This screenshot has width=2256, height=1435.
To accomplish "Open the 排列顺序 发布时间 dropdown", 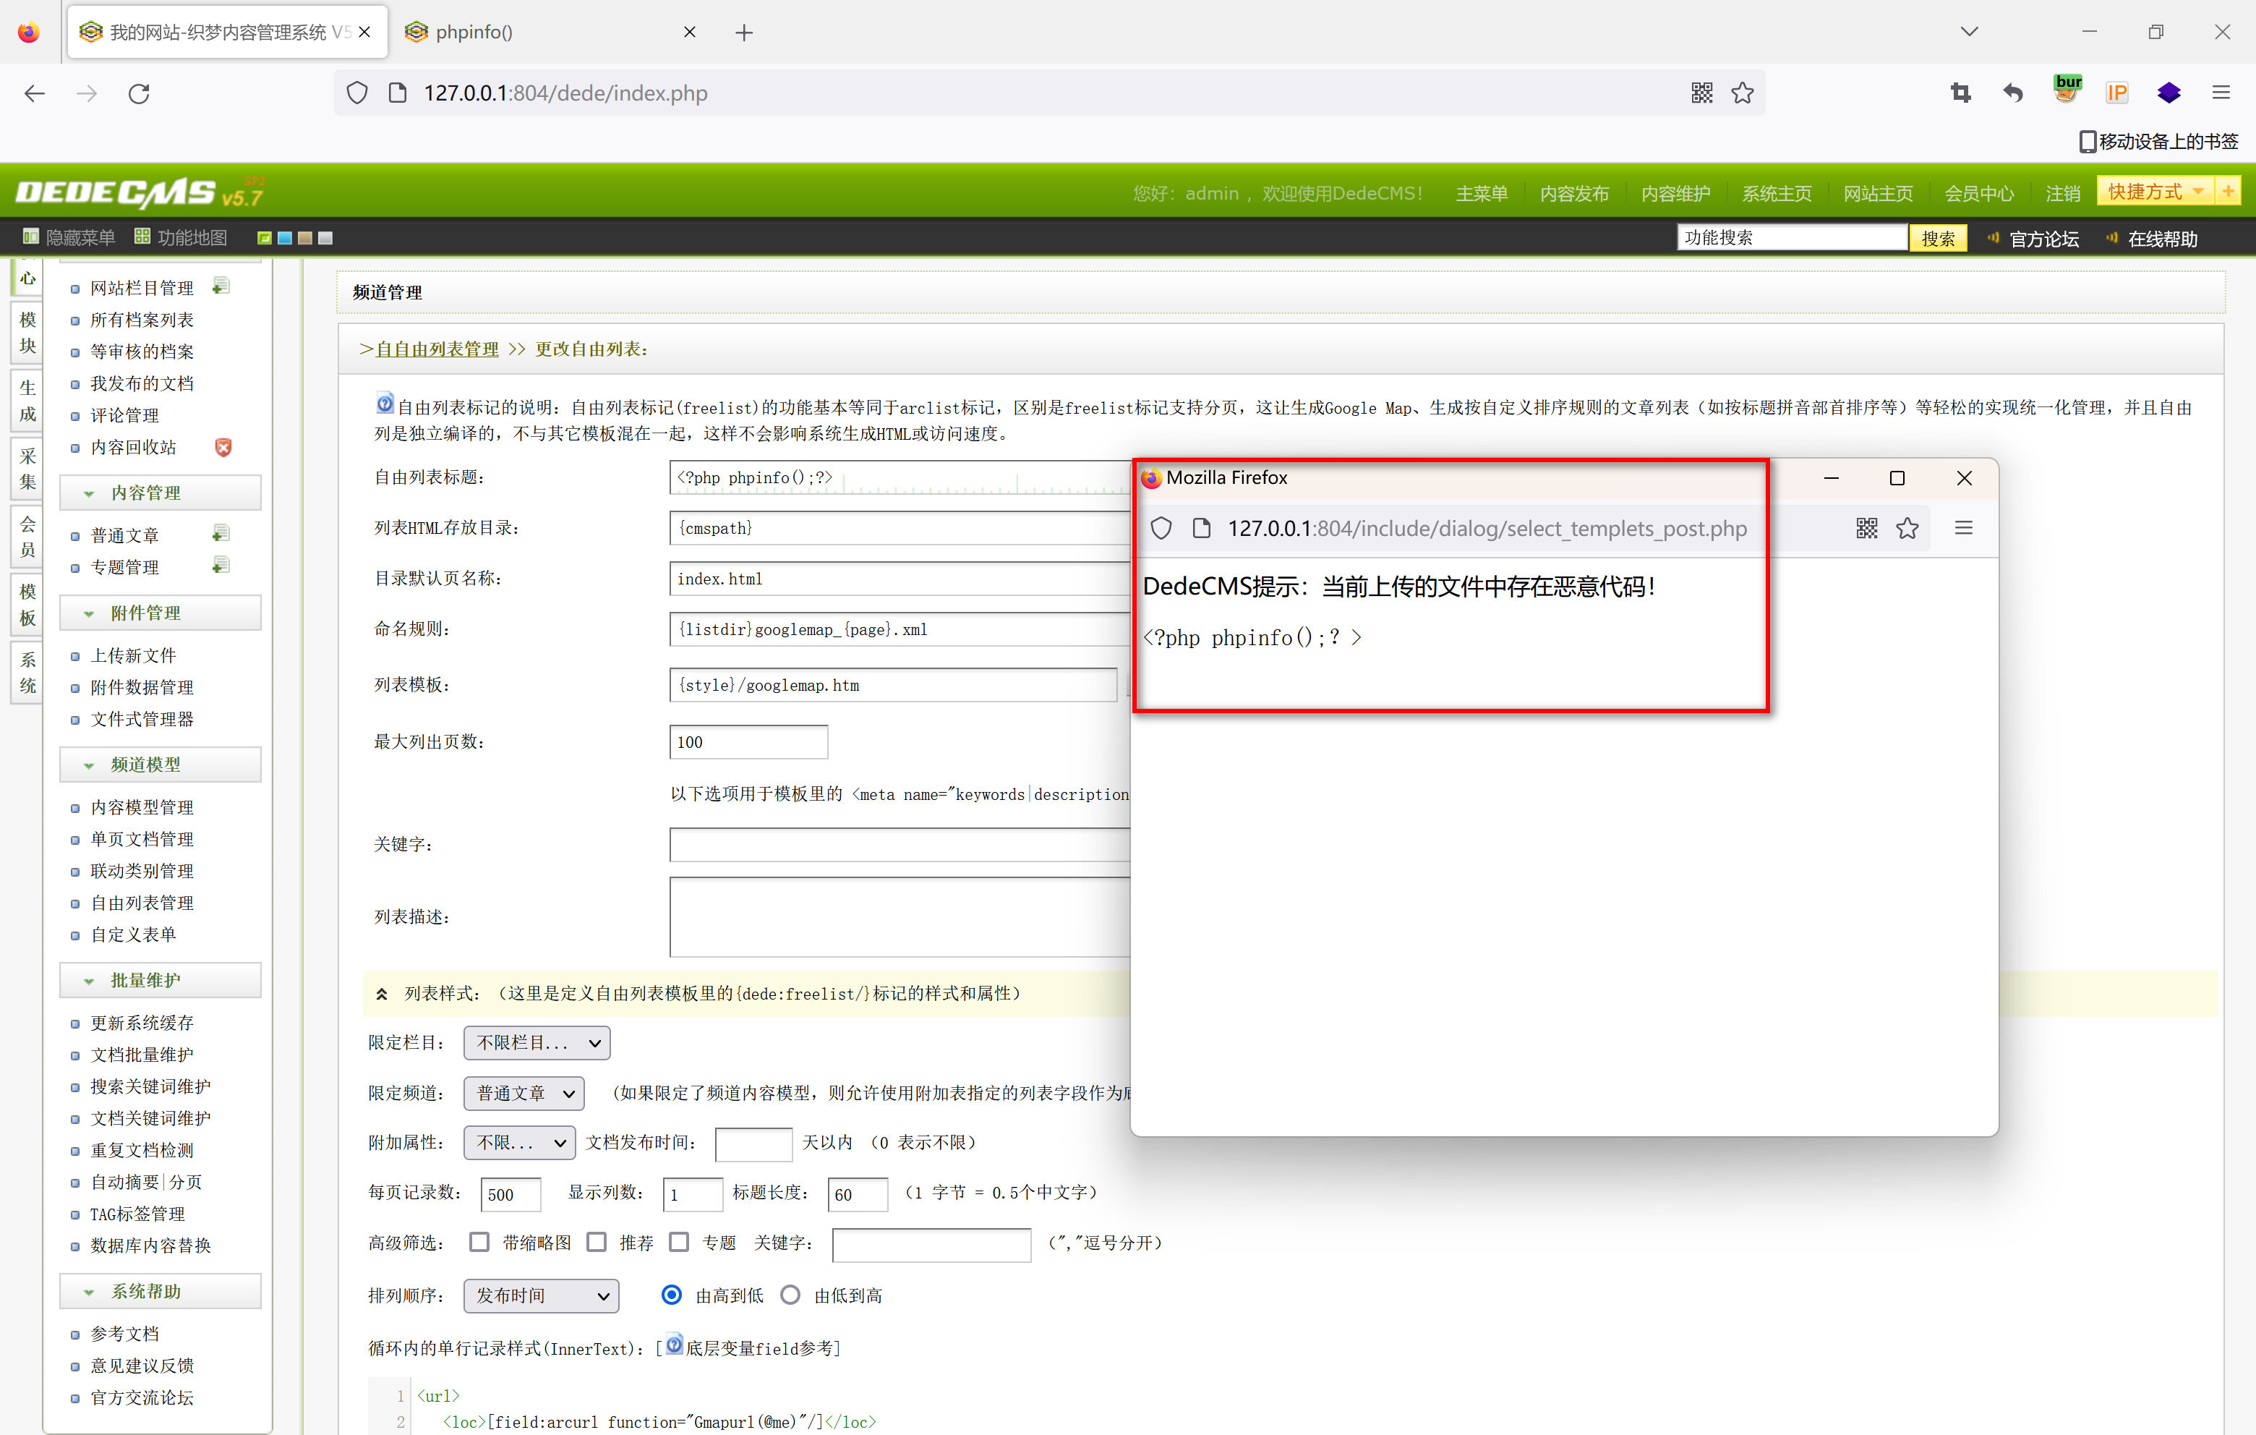I will click(541, 1295).
